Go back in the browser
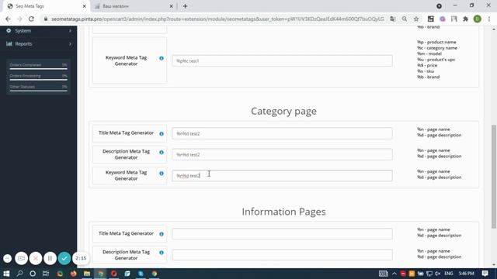Viewport: 497px width, 279px height. click(8, 19)
